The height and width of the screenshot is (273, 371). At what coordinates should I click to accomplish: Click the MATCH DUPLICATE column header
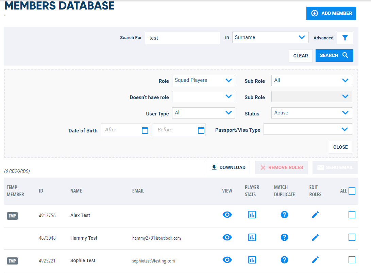pos(284,191)
